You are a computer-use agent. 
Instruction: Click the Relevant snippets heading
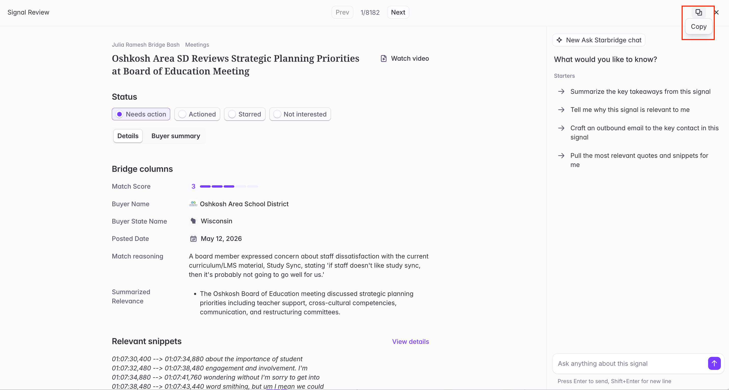(147, 341)
